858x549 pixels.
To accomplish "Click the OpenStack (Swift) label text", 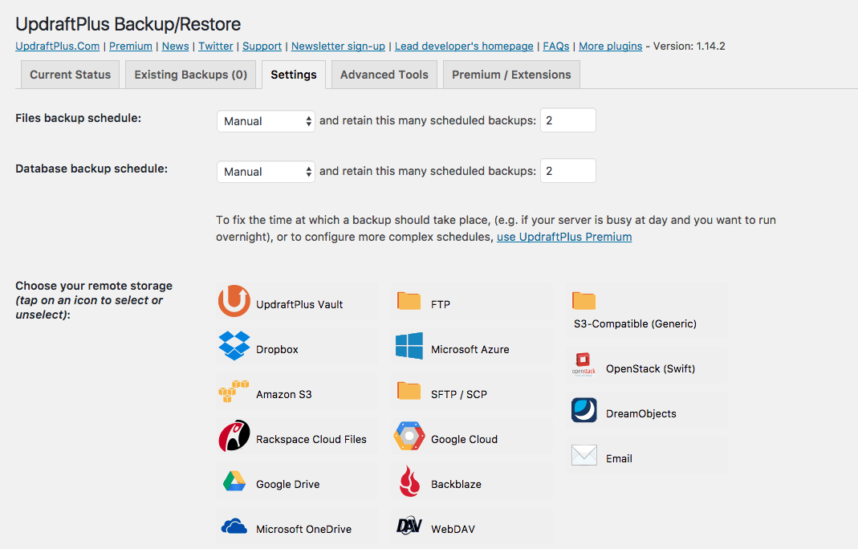I will point(651,369).
